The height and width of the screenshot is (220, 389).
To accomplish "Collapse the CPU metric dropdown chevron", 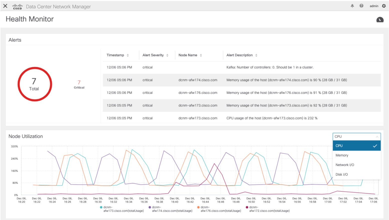I will pos(377,136).
